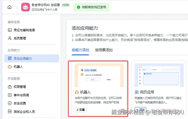Select the 机器人 card preview image
Screen dimensions: 188x119
click(99, 75)
